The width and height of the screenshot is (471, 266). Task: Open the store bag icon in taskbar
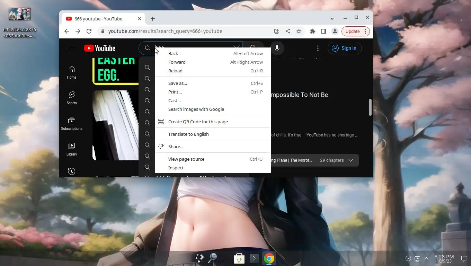pos(239,258)
